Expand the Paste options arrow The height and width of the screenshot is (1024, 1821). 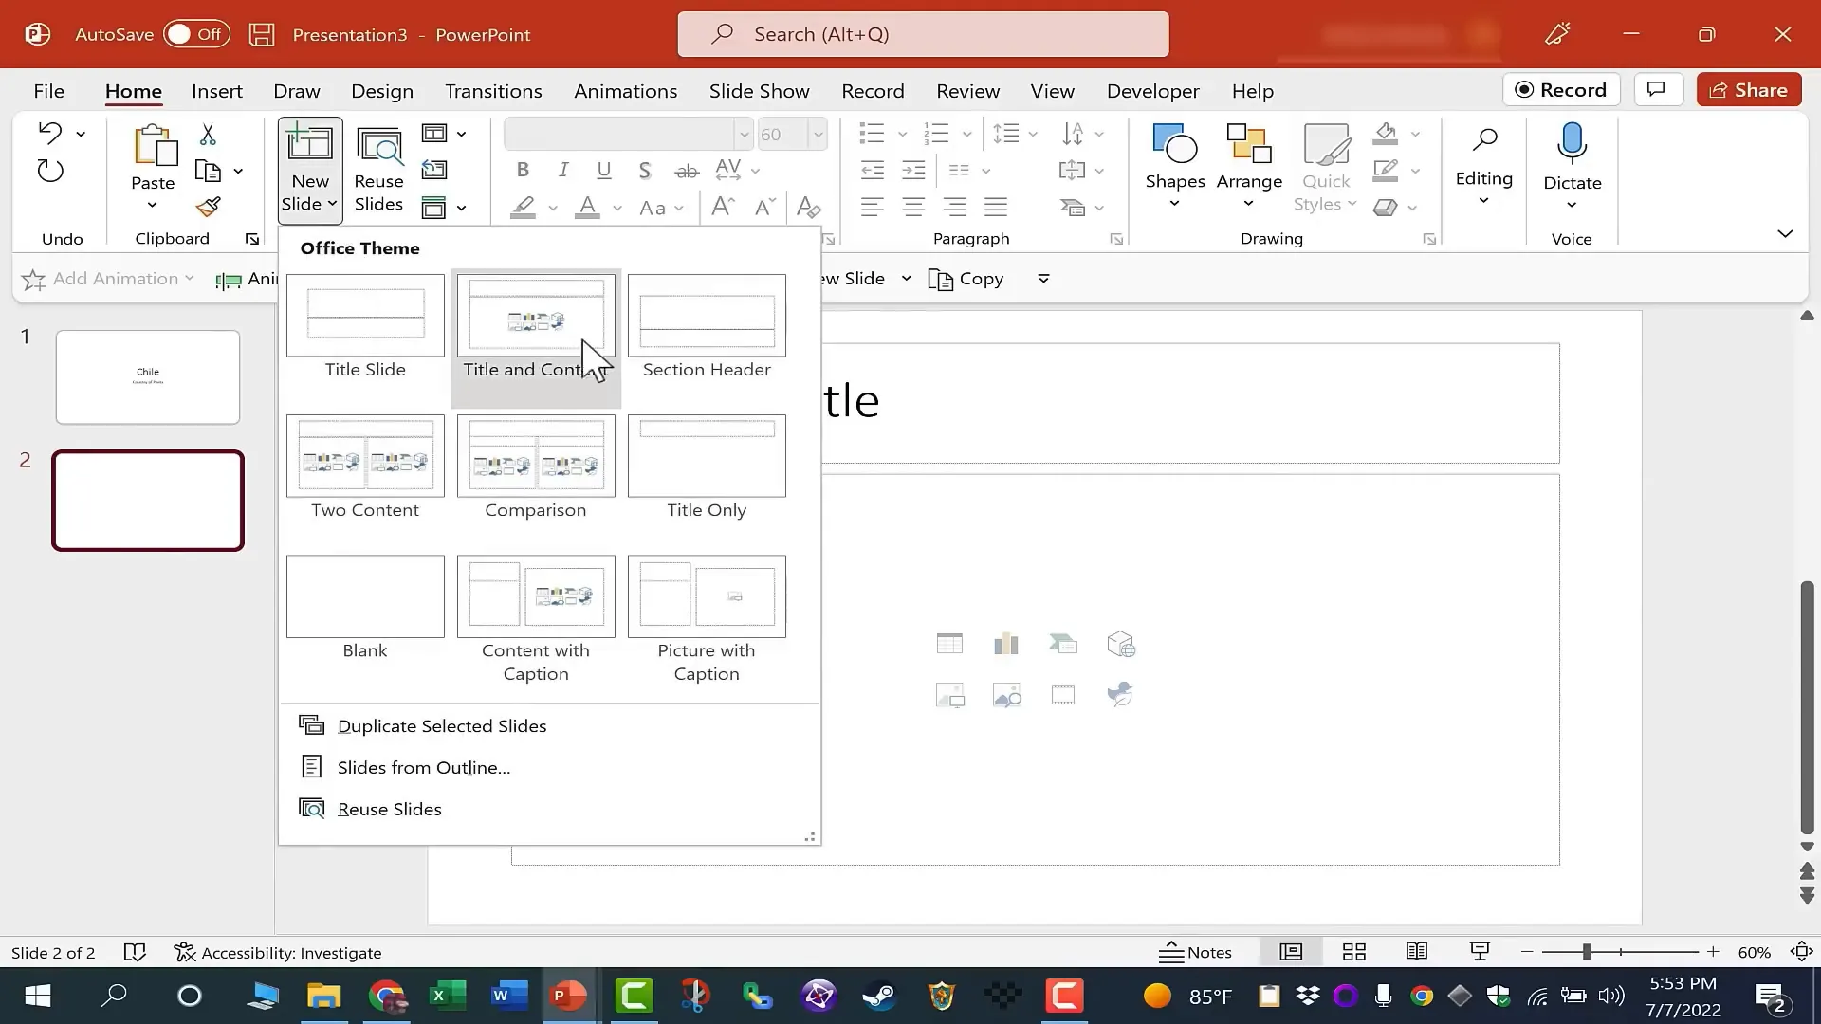click(152, 206)
